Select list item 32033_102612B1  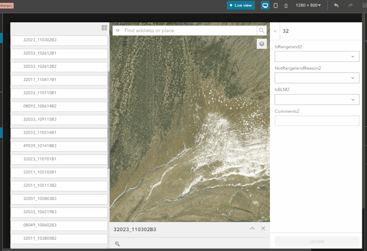59,54
